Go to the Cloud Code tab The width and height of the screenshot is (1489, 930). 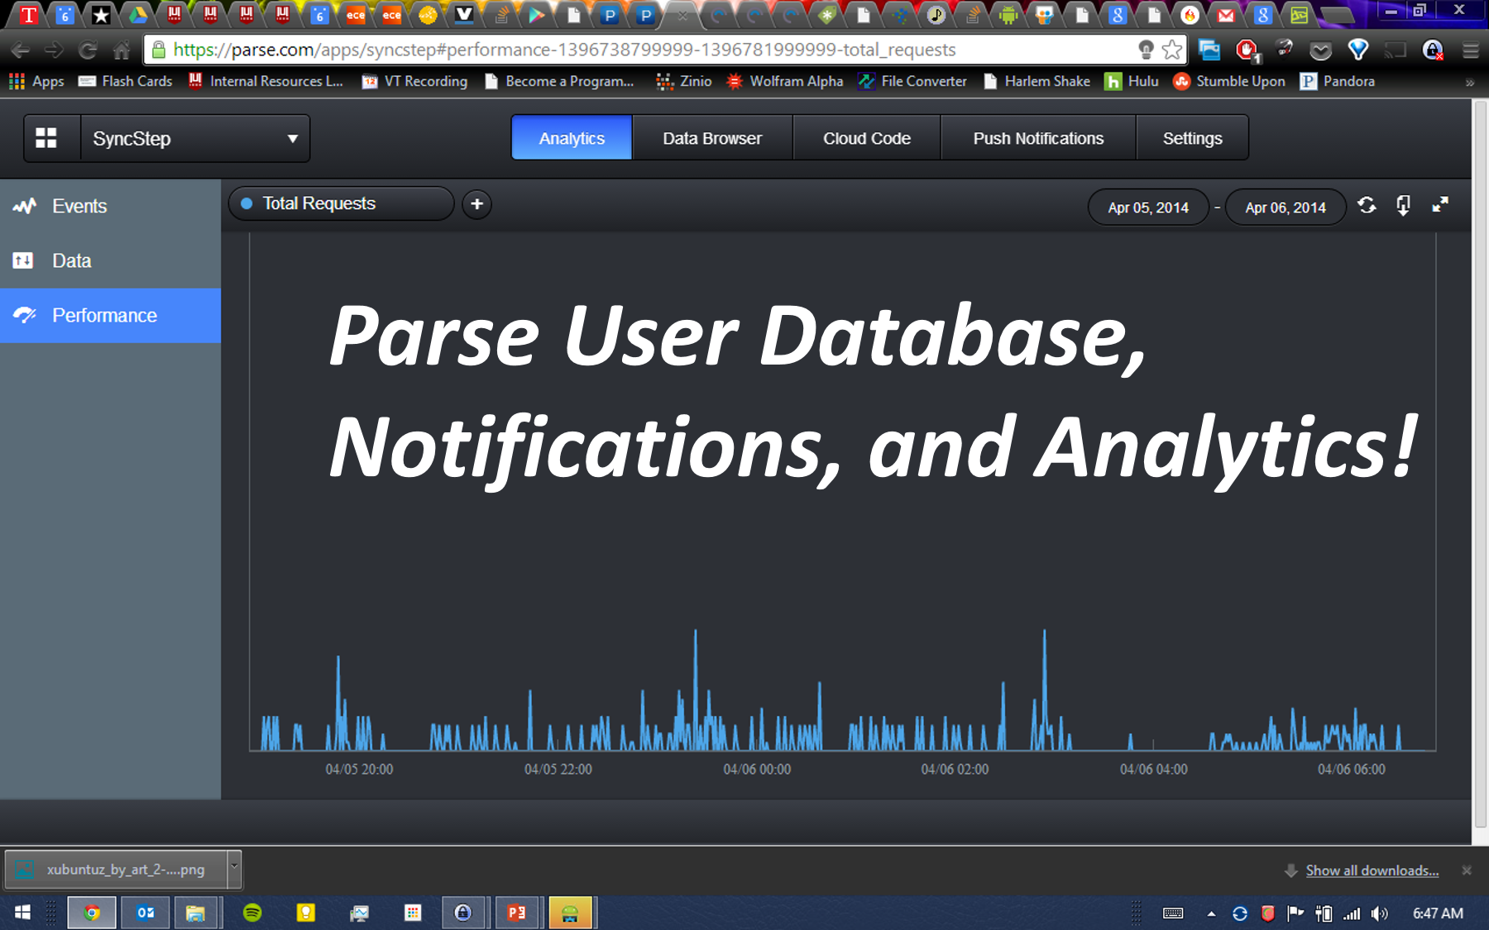coord(867,138)
